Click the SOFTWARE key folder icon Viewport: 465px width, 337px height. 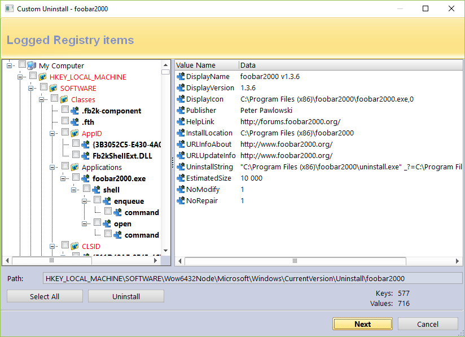(53, 88)
